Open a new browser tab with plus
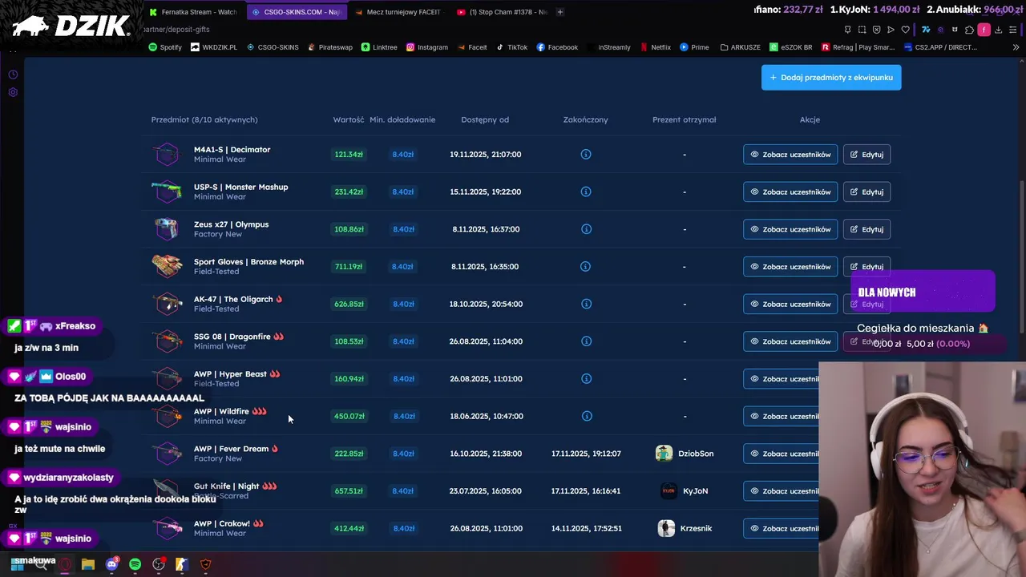 coord(560,12)
